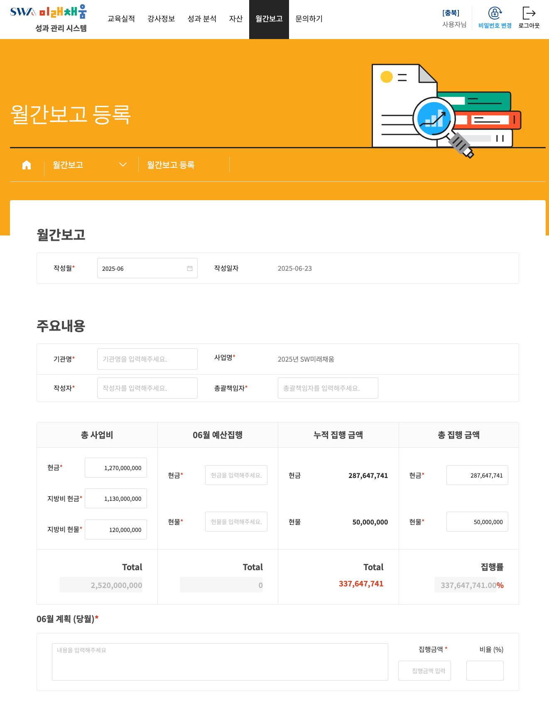This screenshot has height=701, width=549.
Task: Focus the 작성월 date field 2025-06
Action: coord(147,268)
